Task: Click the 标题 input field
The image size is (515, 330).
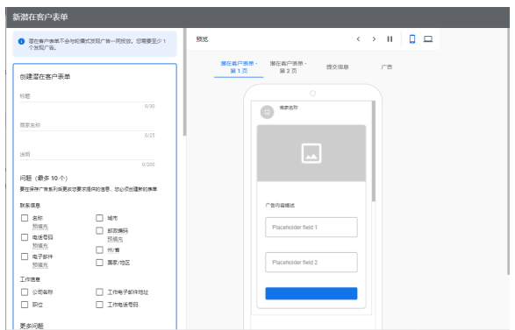Action: click(87, 96)
